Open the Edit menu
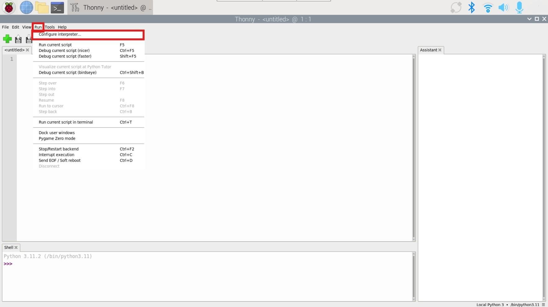The height and width of the screenshot is (307, 548). (x=15, y=27)
